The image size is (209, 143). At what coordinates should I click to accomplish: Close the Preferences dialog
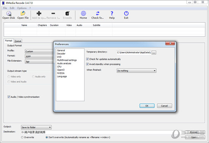(x=170, y=44)
